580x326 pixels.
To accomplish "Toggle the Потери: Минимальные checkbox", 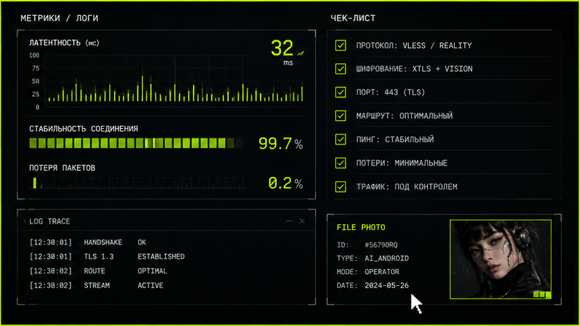I will [341, 163].
